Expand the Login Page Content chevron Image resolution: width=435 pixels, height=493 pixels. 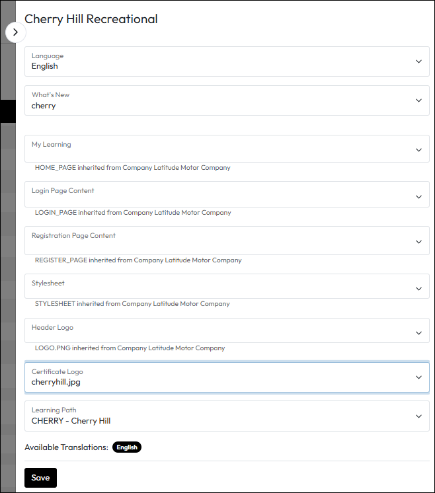(418, 196)
